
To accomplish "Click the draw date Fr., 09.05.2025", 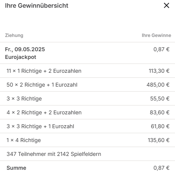I will [x=25, y=49].
